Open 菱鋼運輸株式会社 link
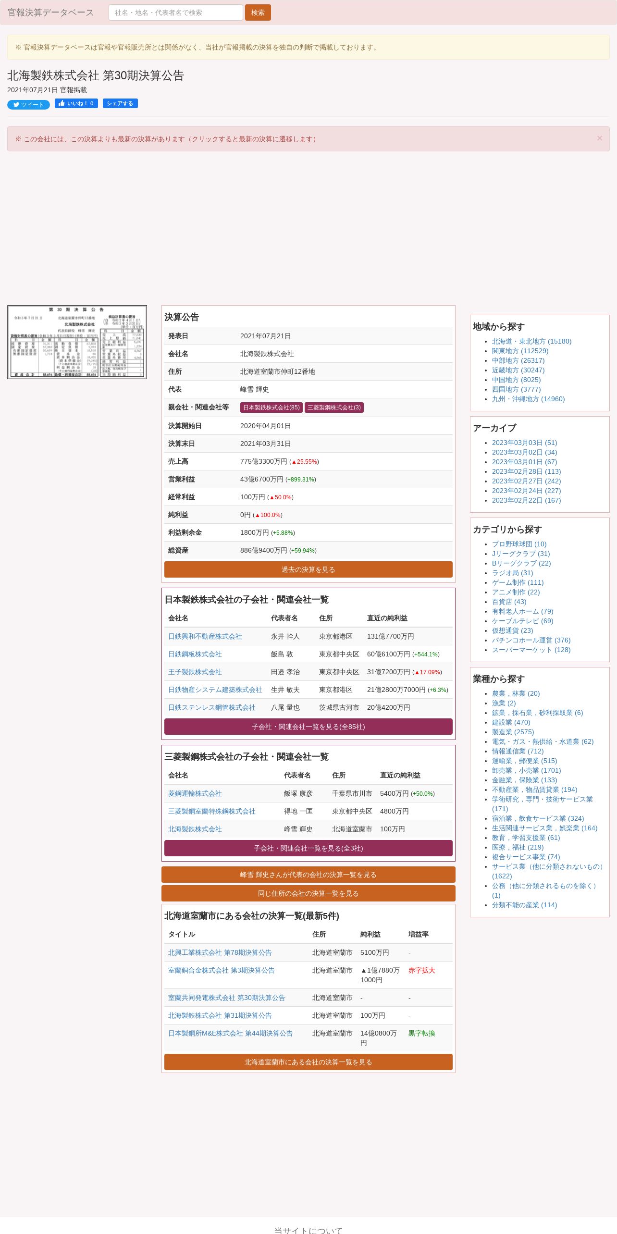The image size is (617, 1234). (x=195, y=793)
